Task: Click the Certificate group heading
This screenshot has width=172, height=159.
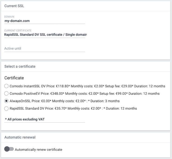Action: (14, 78)
